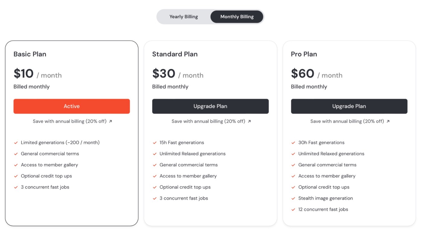The width and height of the screenshot is (422, 229).
Task: Click arrow icon beside Standard annual billing
Action: [x=249, y=121]
